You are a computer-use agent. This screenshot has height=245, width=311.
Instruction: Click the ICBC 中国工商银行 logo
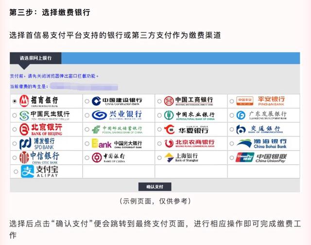click(x=189, y=101)
